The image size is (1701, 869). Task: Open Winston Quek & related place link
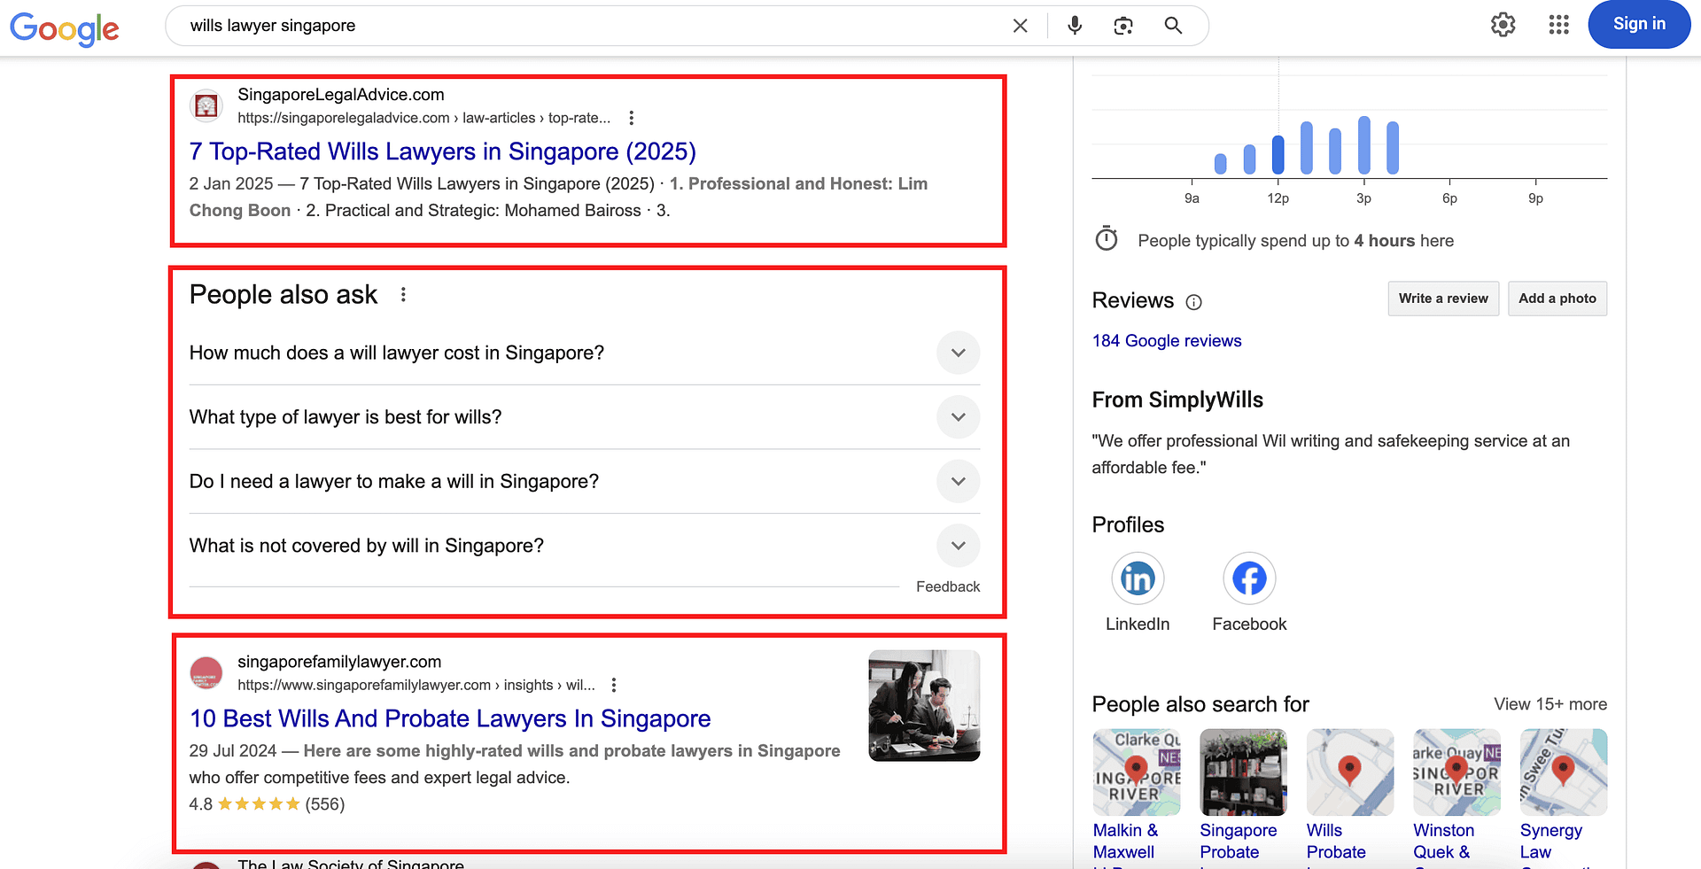(1444, 842)
